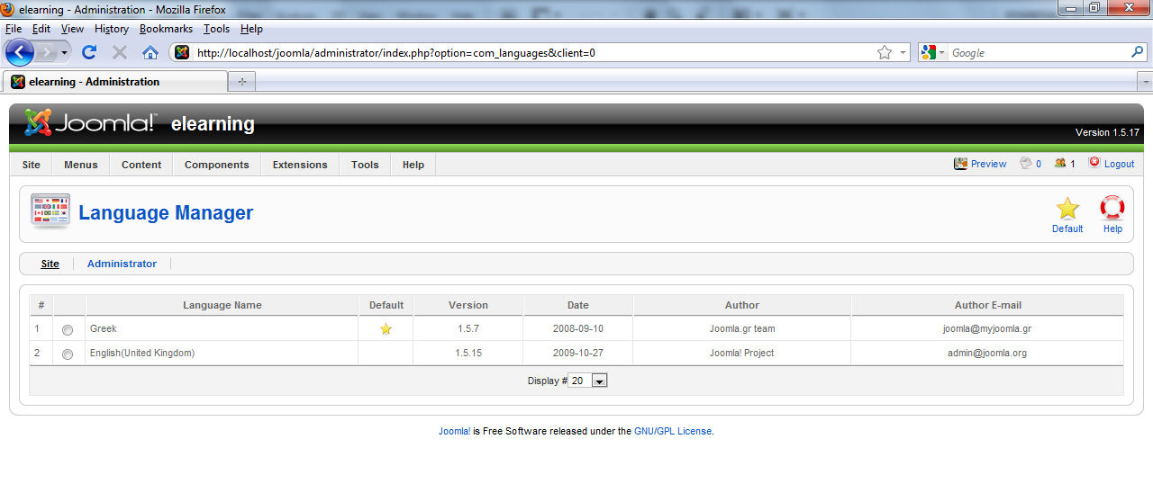1153x484 pixels.
Task: Open a new tab with the plus button
Action: coord(241,82)
